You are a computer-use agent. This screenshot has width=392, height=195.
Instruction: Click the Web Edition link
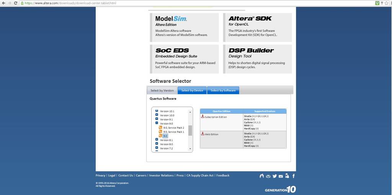(211, 134)
